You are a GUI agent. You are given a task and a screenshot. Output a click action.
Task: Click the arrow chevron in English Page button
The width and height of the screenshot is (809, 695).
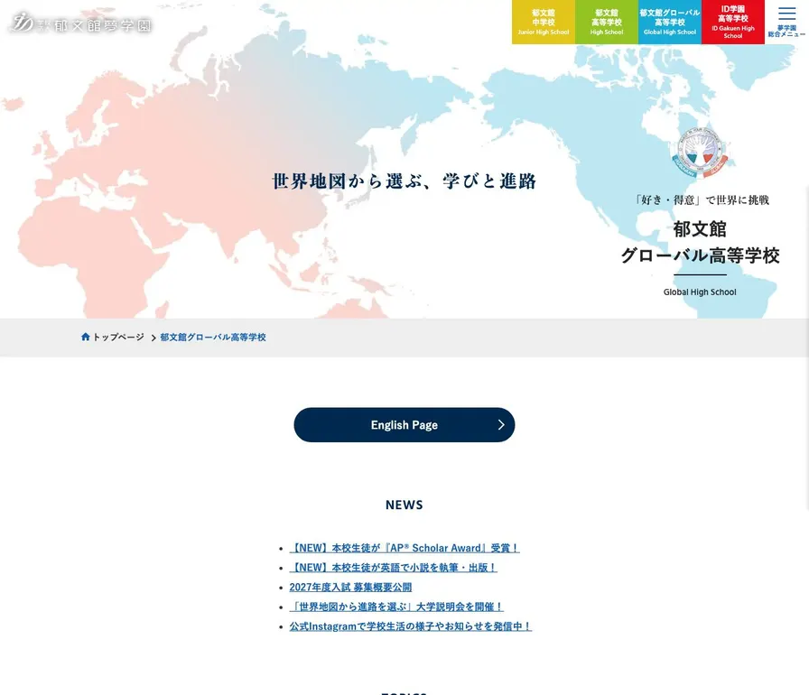[x=501, y=424]
